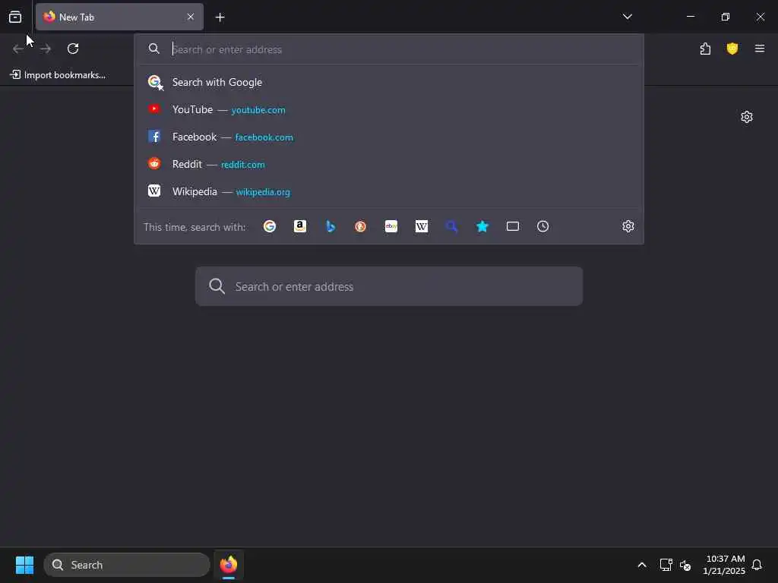
Task: Click Import bookmarks... in bookmarks toolbar
Action: pos(58,75)
